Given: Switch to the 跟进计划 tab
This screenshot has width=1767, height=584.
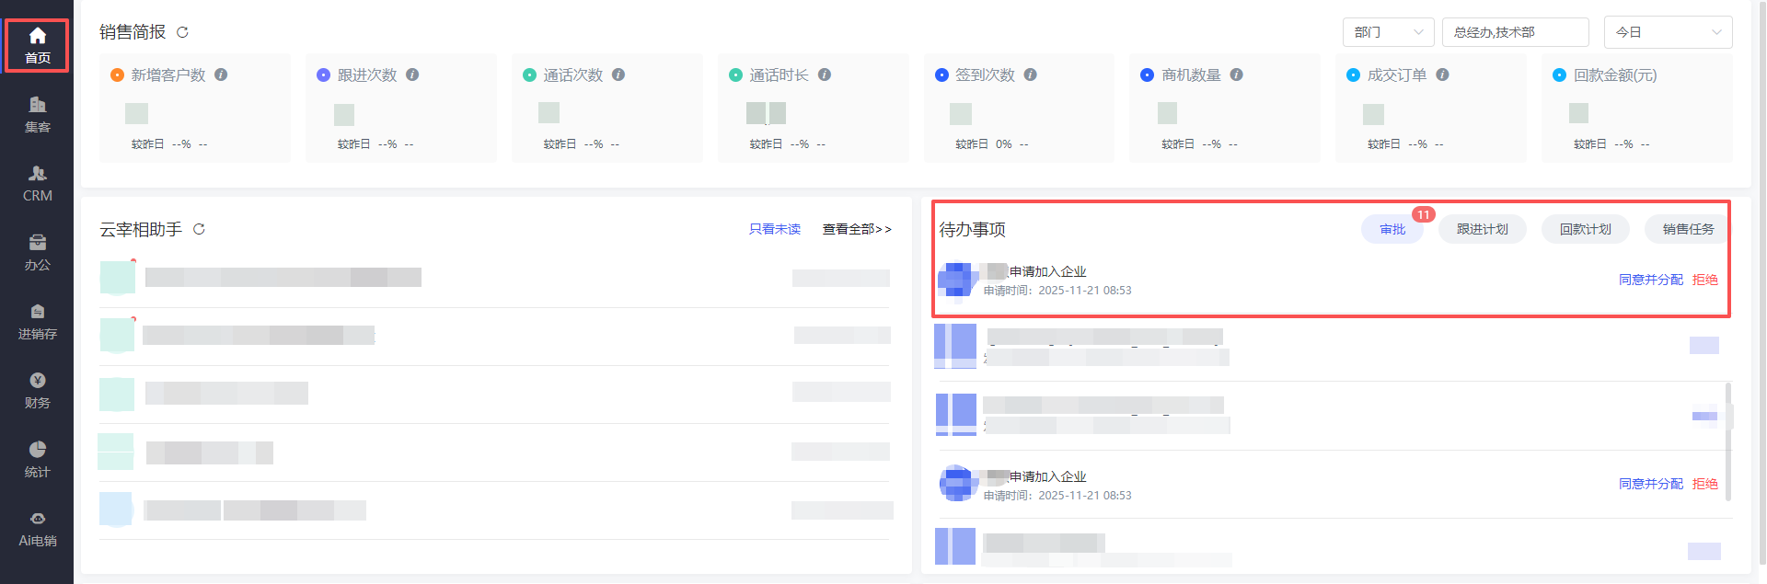Looking at the screenshot, I should pyautogui.click(x=1482, y=229).
